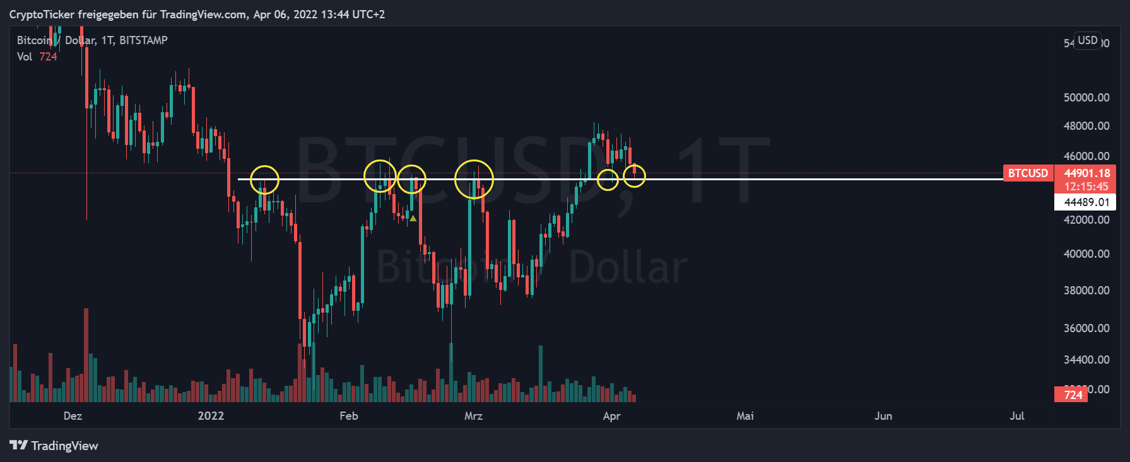Click the TradingView text link at bottom
The image size is (1130, 462).
click(x=64, y=446)
